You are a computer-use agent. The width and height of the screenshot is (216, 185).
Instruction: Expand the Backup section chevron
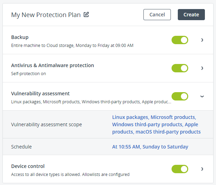coord(202,40)
